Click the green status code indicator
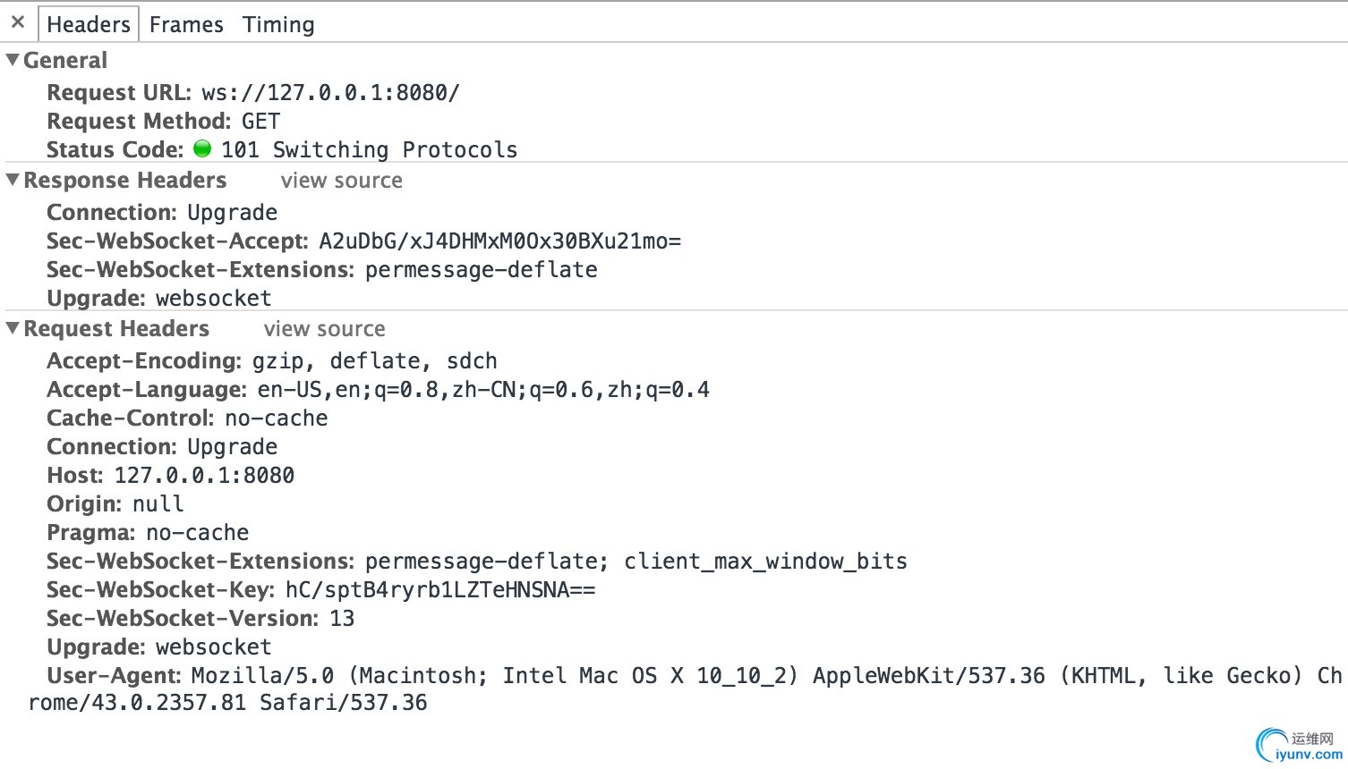The width and height of the screenshot is (1348, 769). pyautogui.click(x=202, y=148)
